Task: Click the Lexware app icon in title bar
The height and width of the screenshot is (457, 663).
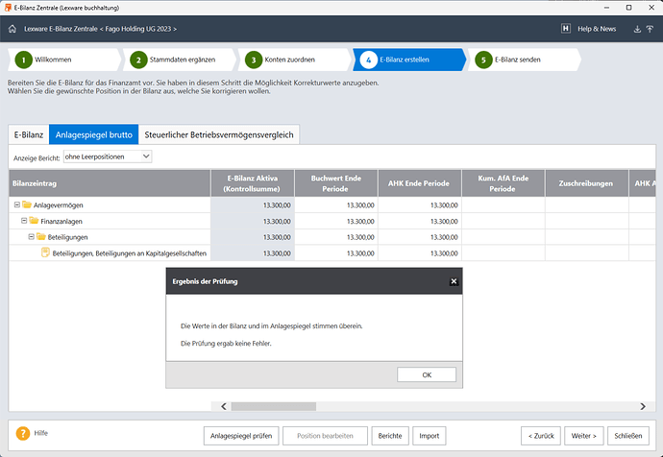Action: (x=8, y=8)
